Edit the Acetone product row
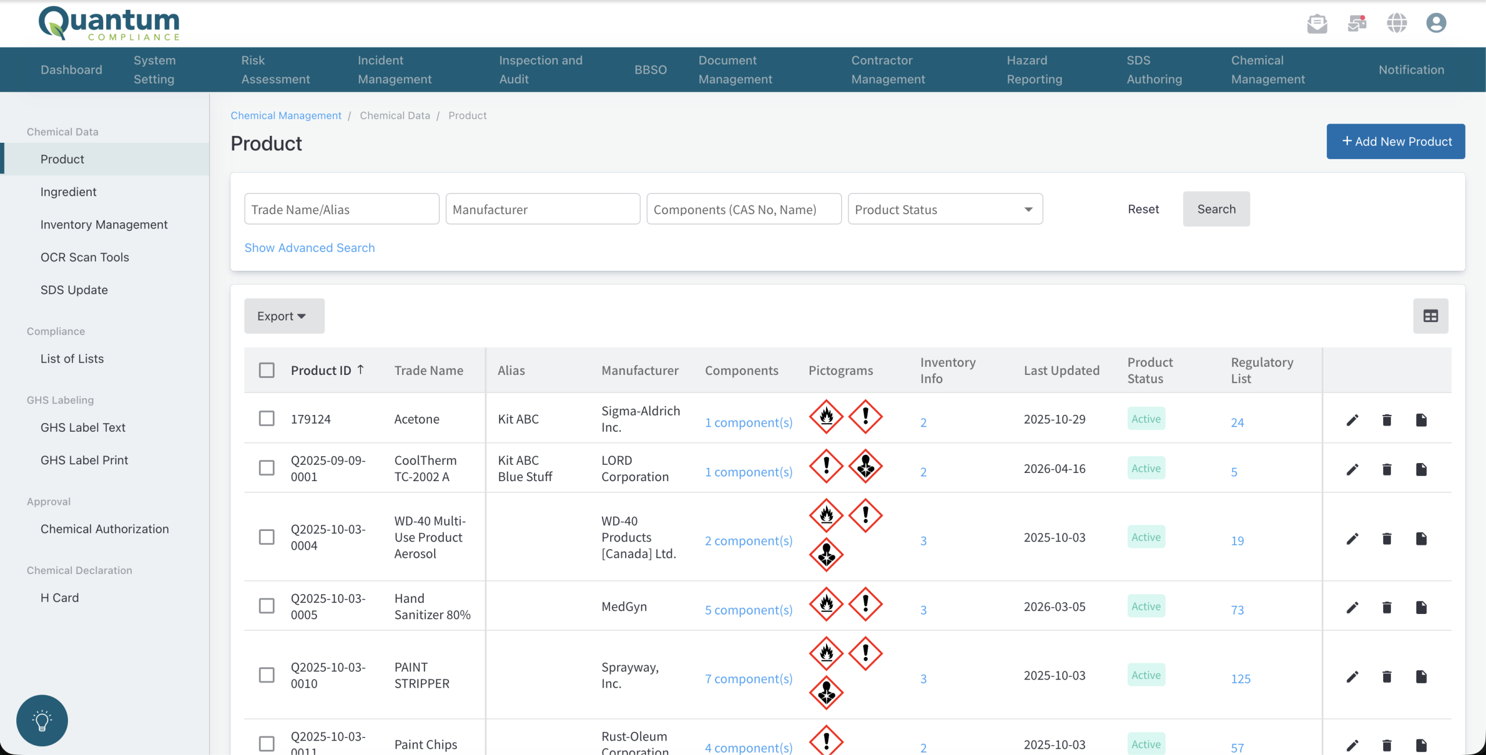 (x=1352, y=420)
